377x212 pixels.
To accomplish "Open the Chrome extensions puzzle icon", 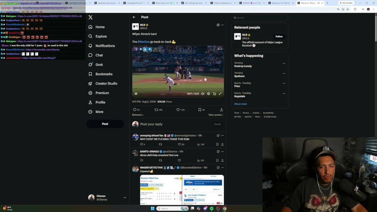I will (x=355, y=9).
